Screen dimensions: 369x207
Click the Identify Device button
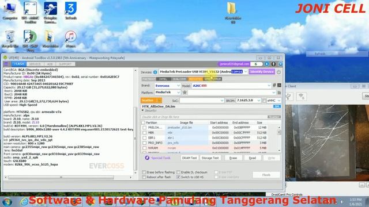click(262, 71)
